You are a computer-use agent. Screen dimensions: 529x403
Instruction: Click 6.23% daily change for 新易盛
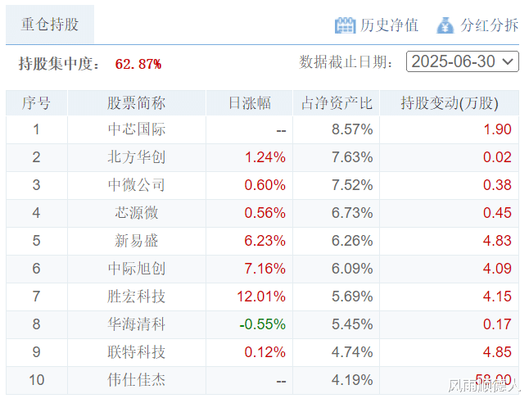click(265, 241)
